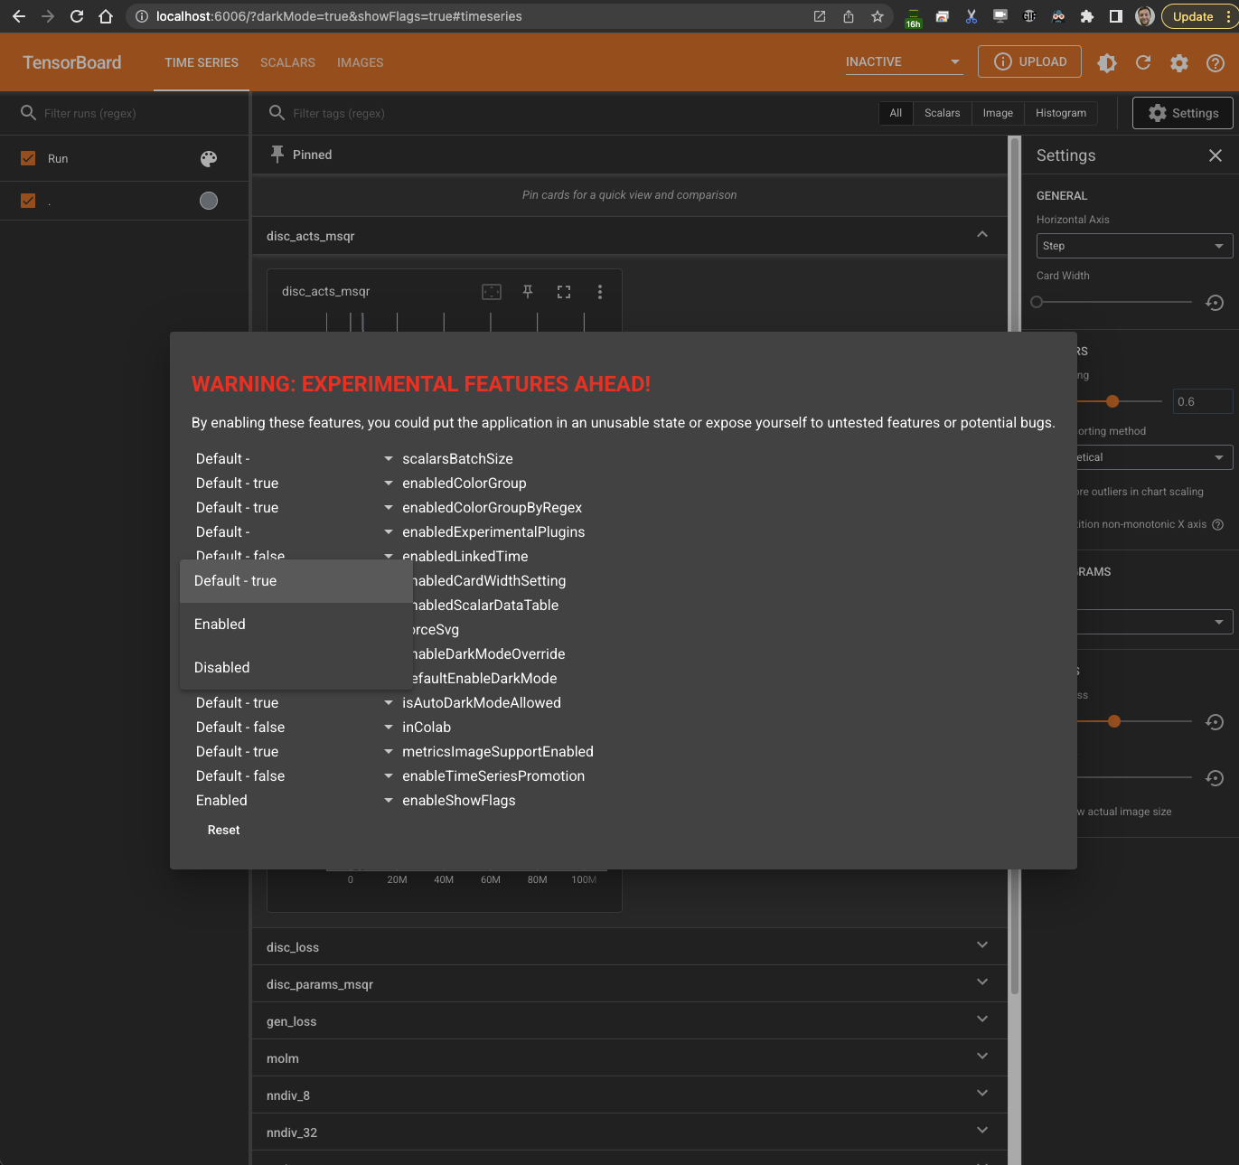Open enableShowFlags flag dropdown
This screenshot has height=1165, width=1239.
click(295, 801)
